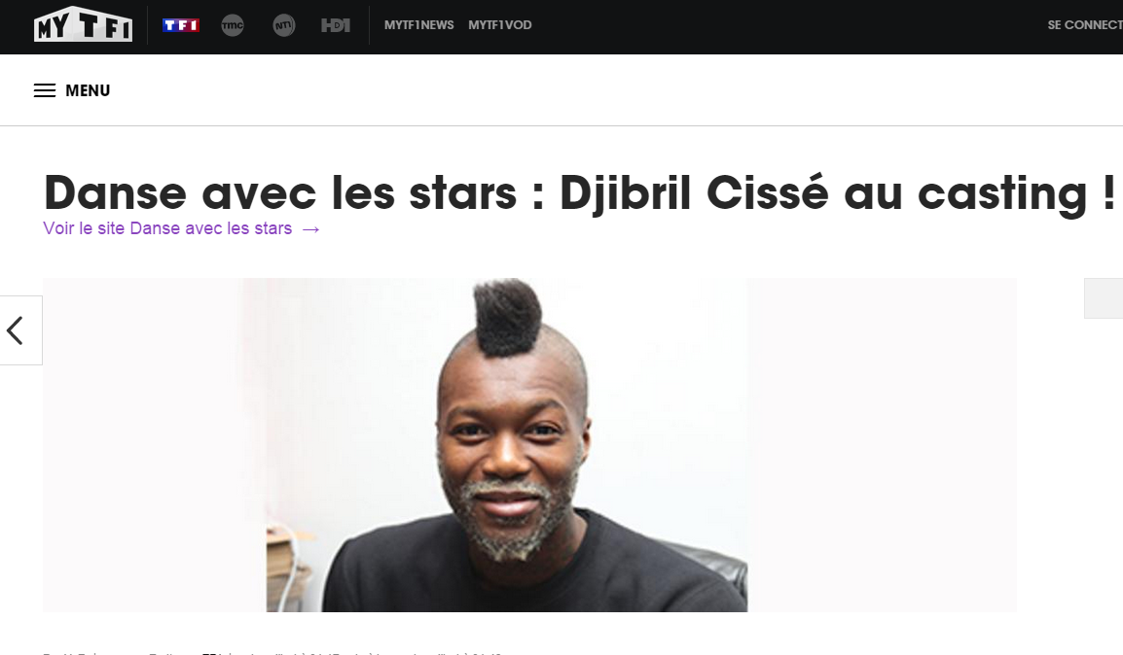Viewport: 1123px width, 655px height.
Task: Click the grey tab at the right edge
Action: pyautogui.click(x=1103, y=298)
